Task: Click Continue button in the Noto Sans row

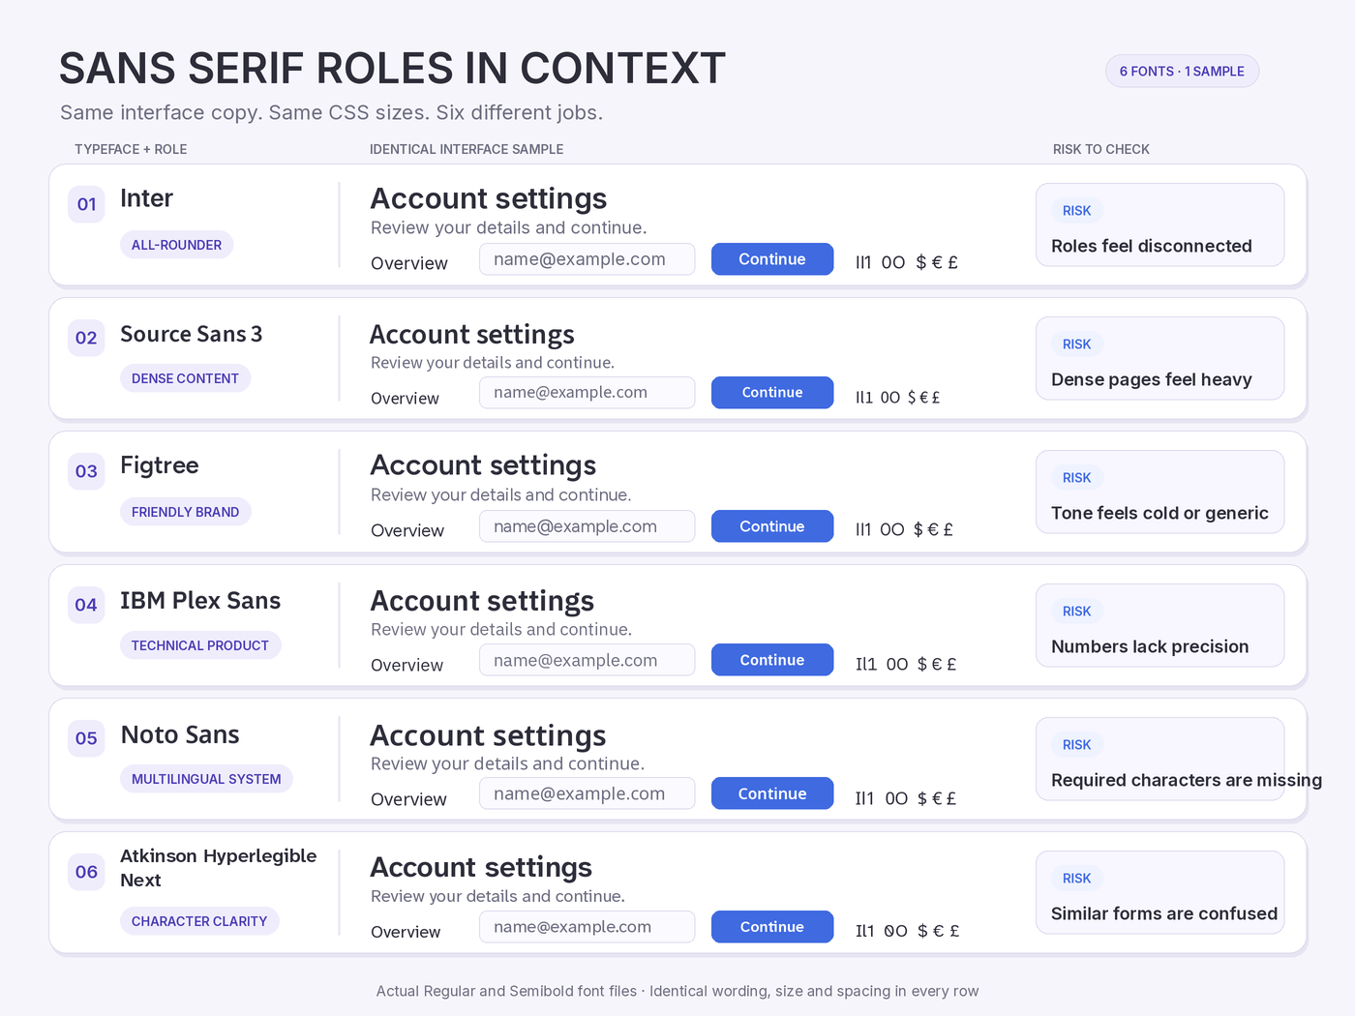Action: click(x=772, y=793)
